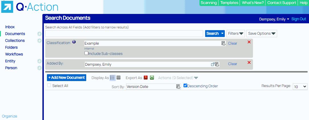Screen dimensions: 309x120
Task: Remove the Classification filter with red X
Action: point(249,42)
